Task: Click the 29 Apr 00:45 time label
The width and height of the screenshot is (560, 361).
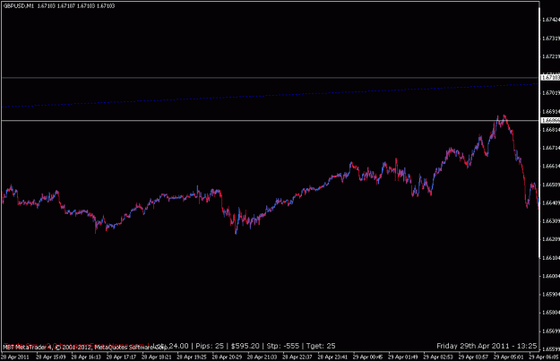Action: [368, 357]
